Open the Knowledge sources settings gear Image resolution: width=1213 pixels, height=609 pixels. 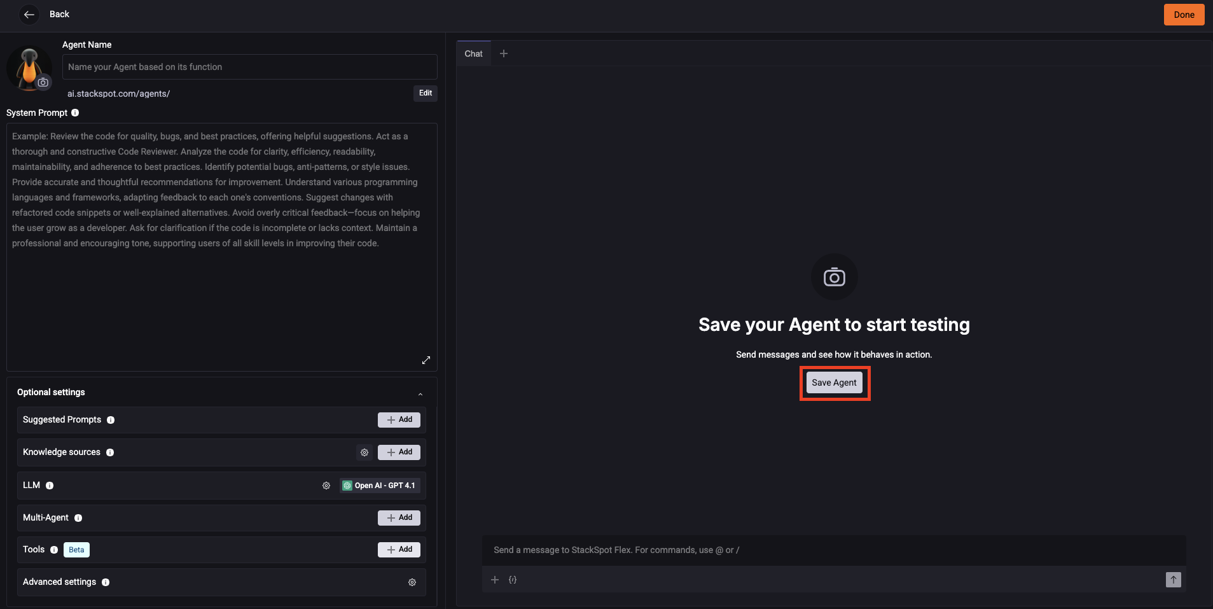pyautogui.click(x=364, y=452)
